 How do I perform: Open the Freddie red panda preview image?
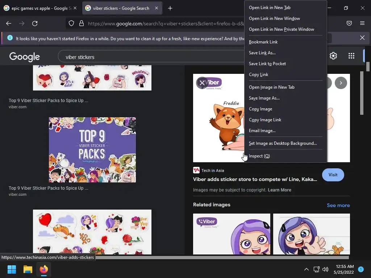coord(219,118)
